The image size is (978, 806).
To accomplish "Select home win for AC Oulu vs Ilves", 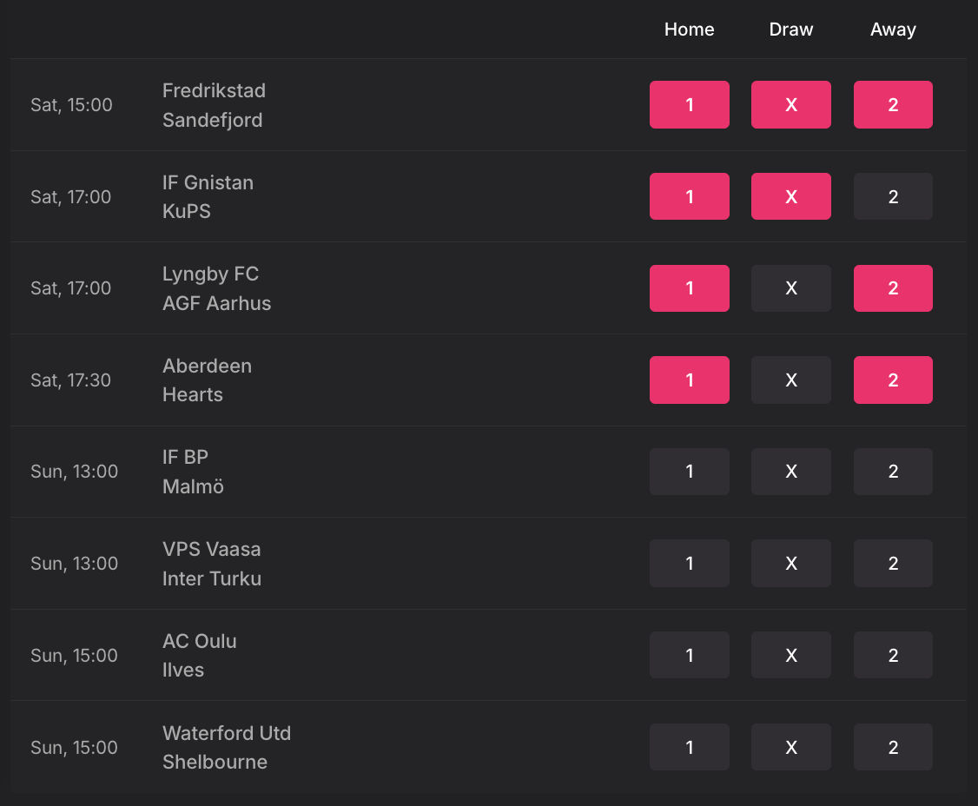I will [x=690, y=655].
